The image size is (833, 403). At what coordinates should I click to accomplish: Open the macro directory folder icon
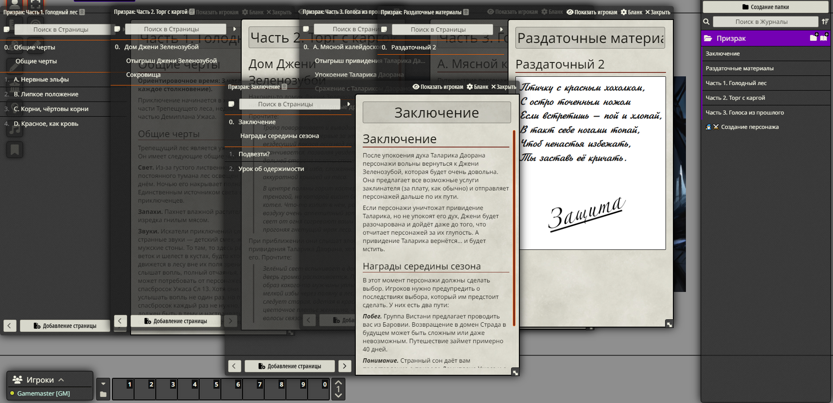103,394
